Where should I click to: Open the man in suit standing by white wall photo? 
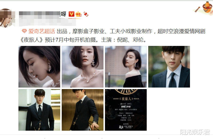pos(39,110)
